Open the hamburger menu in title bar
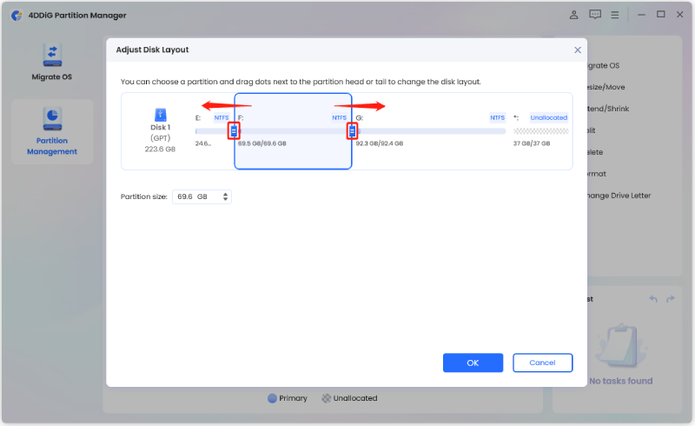 point(615,15)
